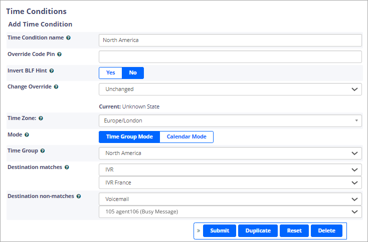Set Invert BLF Hint to No

(x=133, y=73)
